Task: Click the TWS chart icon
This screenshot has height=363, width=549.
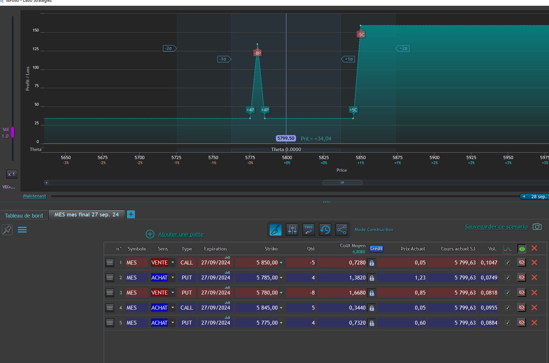Action: (x=309, y=229)
